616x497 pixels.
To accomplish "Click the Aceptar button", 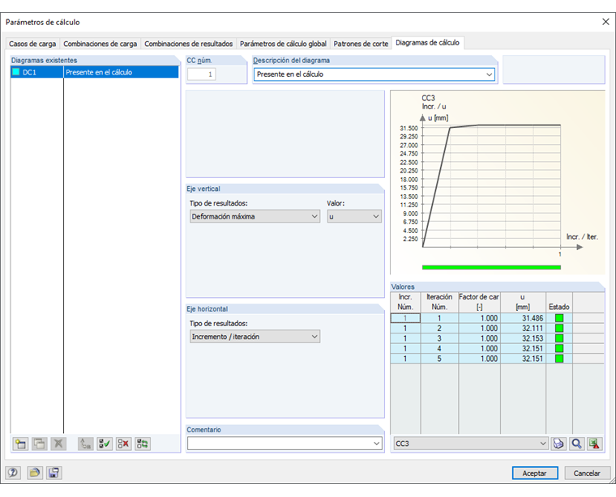I will 534,473.
